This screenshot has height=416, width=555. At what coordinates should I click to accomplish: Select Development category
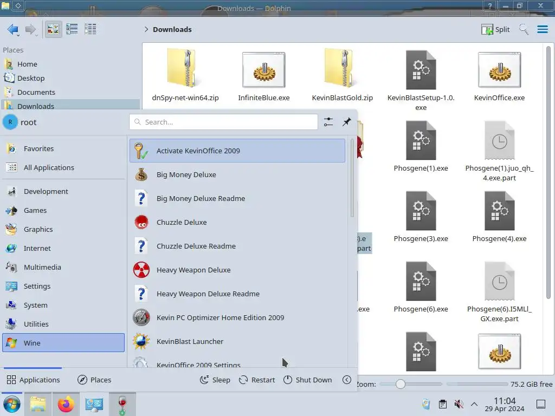pyautogui.click(x=63, y=191)
